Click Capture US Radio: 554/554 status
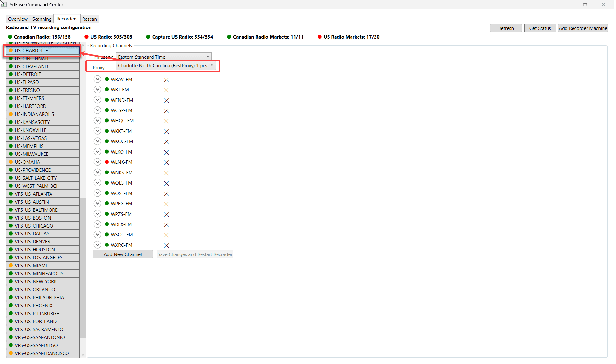Viewport: 616px width, 364px height. (180, 37)
